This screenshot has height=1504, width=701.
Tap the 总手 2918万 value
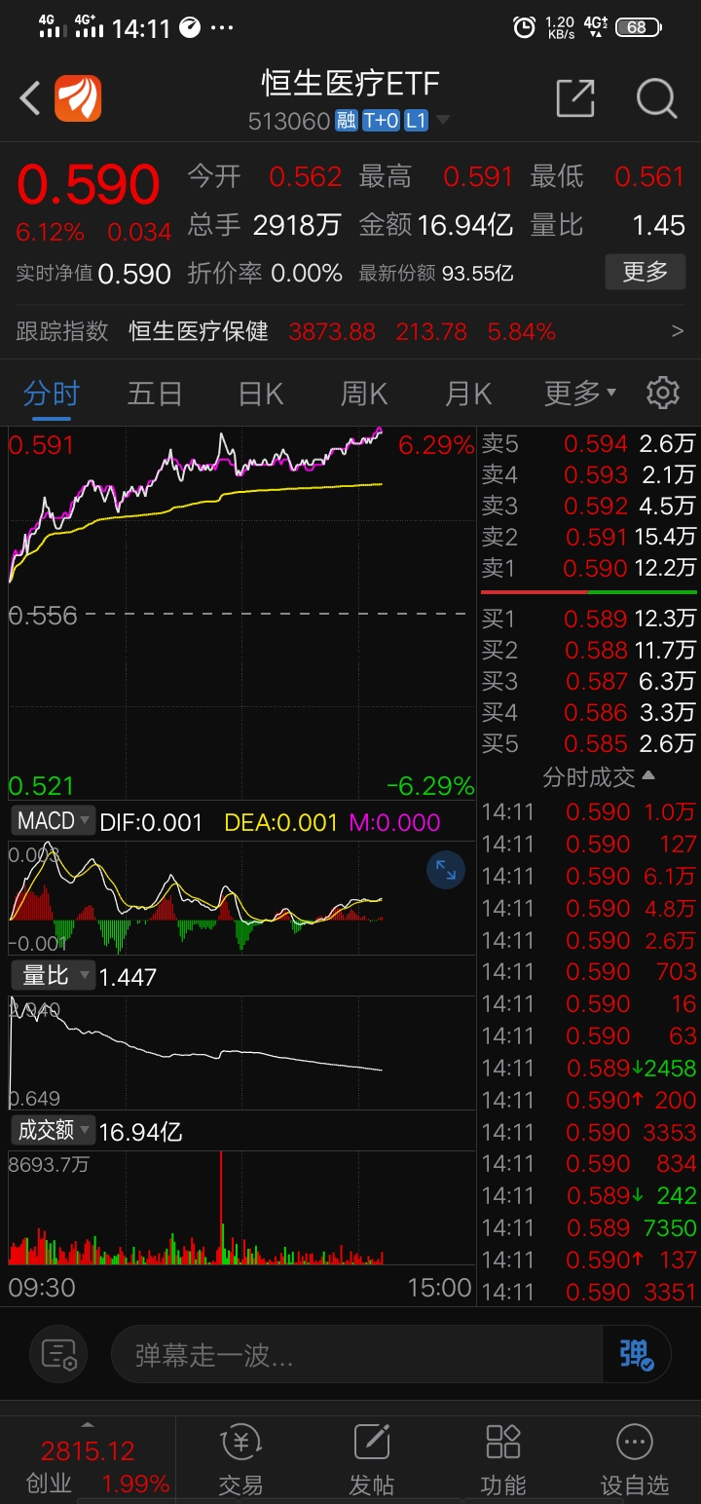tap(296, 226)
